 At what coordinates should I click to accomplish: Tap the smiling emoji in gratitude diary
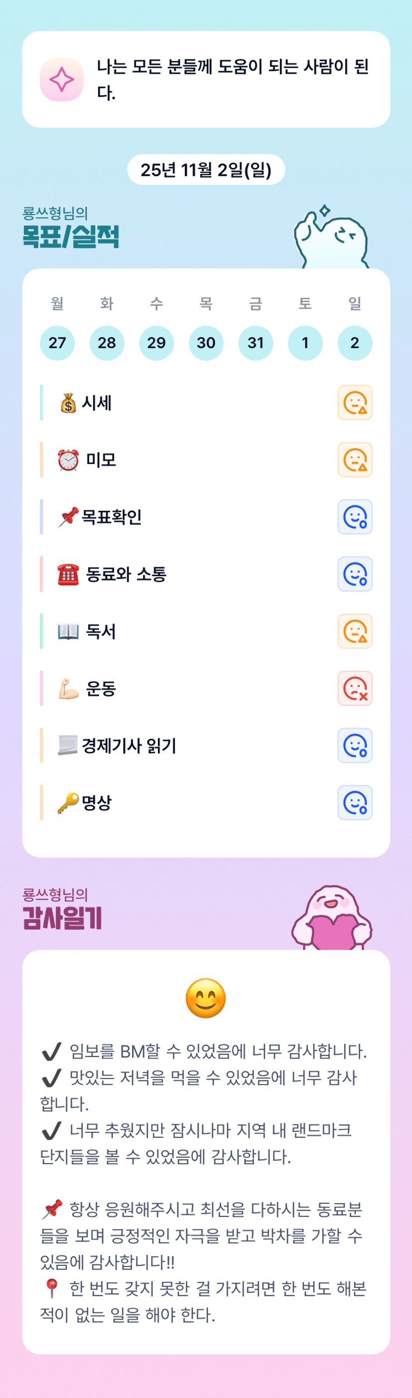click(x=206, y=999)
